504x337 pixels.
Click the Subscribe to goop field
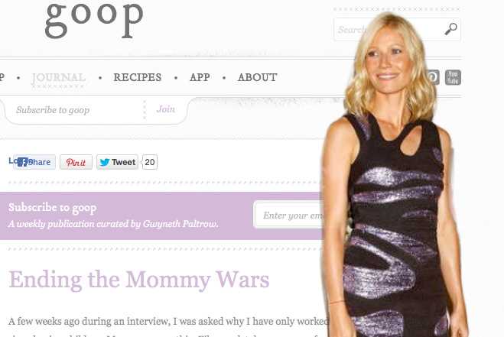(x=74, y=110)
